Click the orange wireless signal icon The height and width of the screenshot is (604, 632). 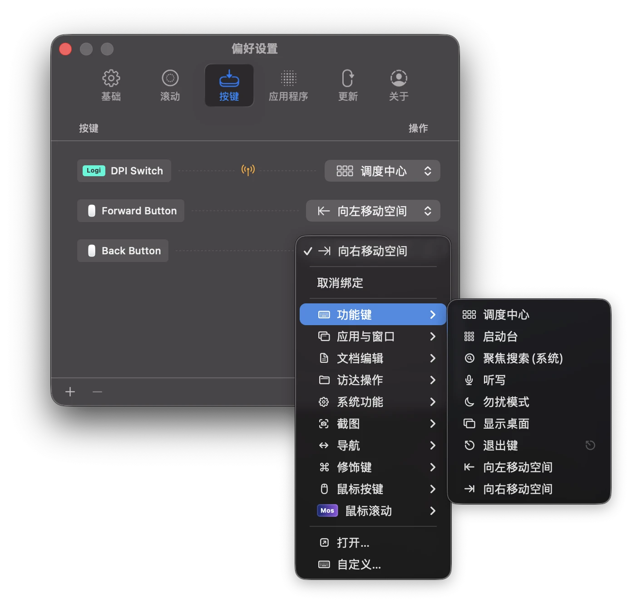tap(248, 170)
